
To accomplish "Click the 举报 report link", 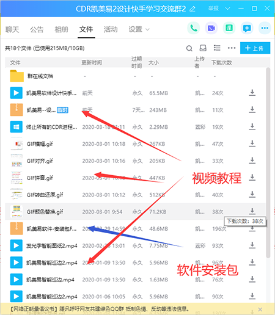I will [x=213, y=9].
